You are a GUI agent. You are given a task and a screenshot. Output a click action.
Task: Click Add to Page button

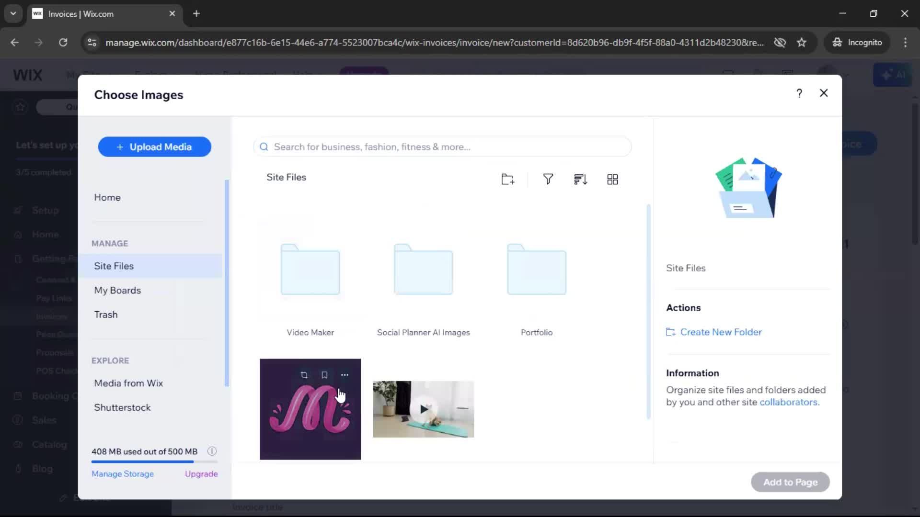(x=791, y=482)
